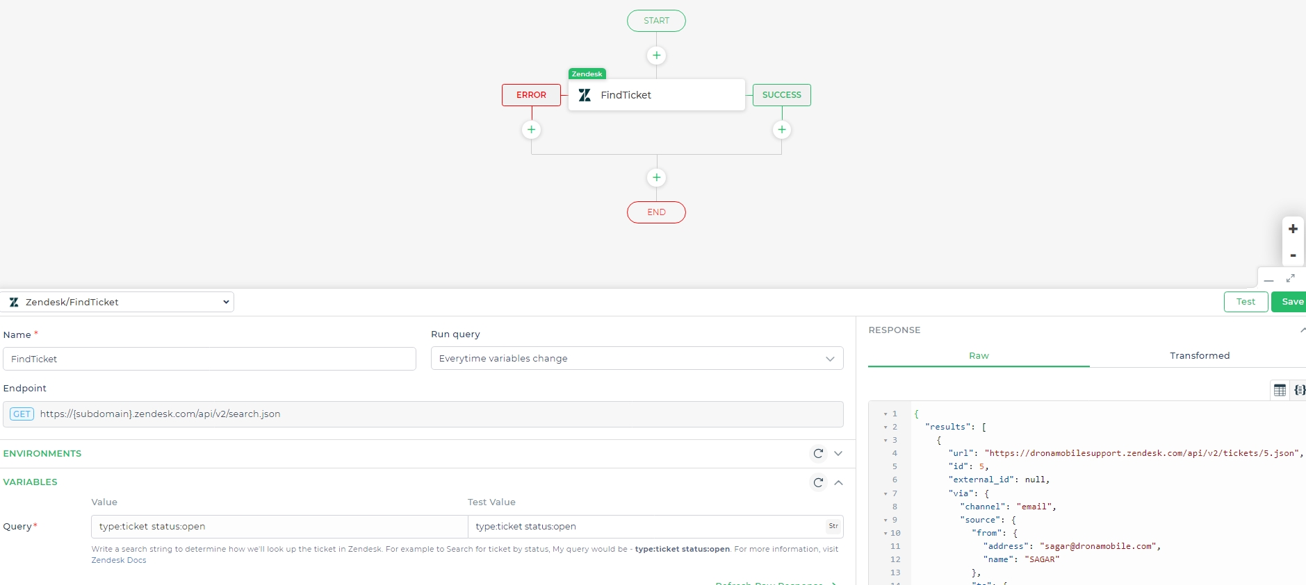Click the "channel": "email" line in JSON
The height and width of the screenshot is (585, 1306).
(1008, 507)
